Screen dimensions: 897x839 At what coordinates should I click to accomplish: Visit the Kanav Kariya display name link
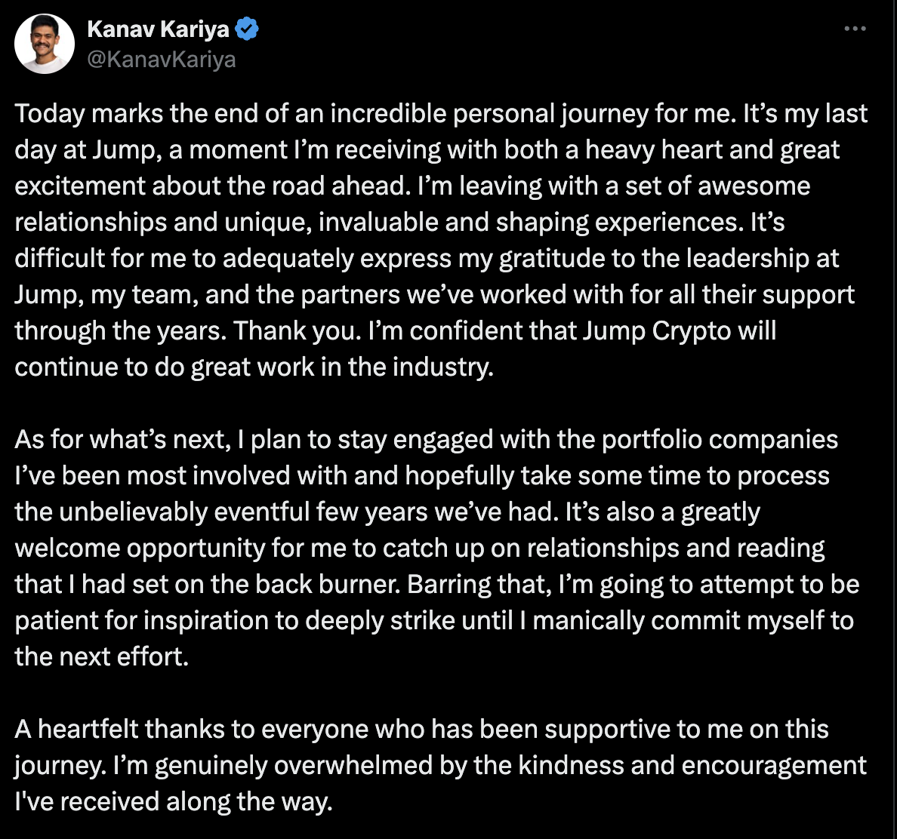[x=158, y=29]
